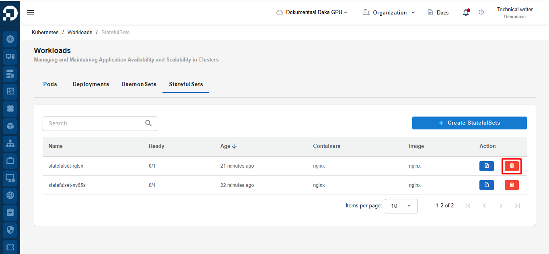Click the Search input field
Viewport: 549px width, 254px height.
pyautogui.click(x=95, y=123)
